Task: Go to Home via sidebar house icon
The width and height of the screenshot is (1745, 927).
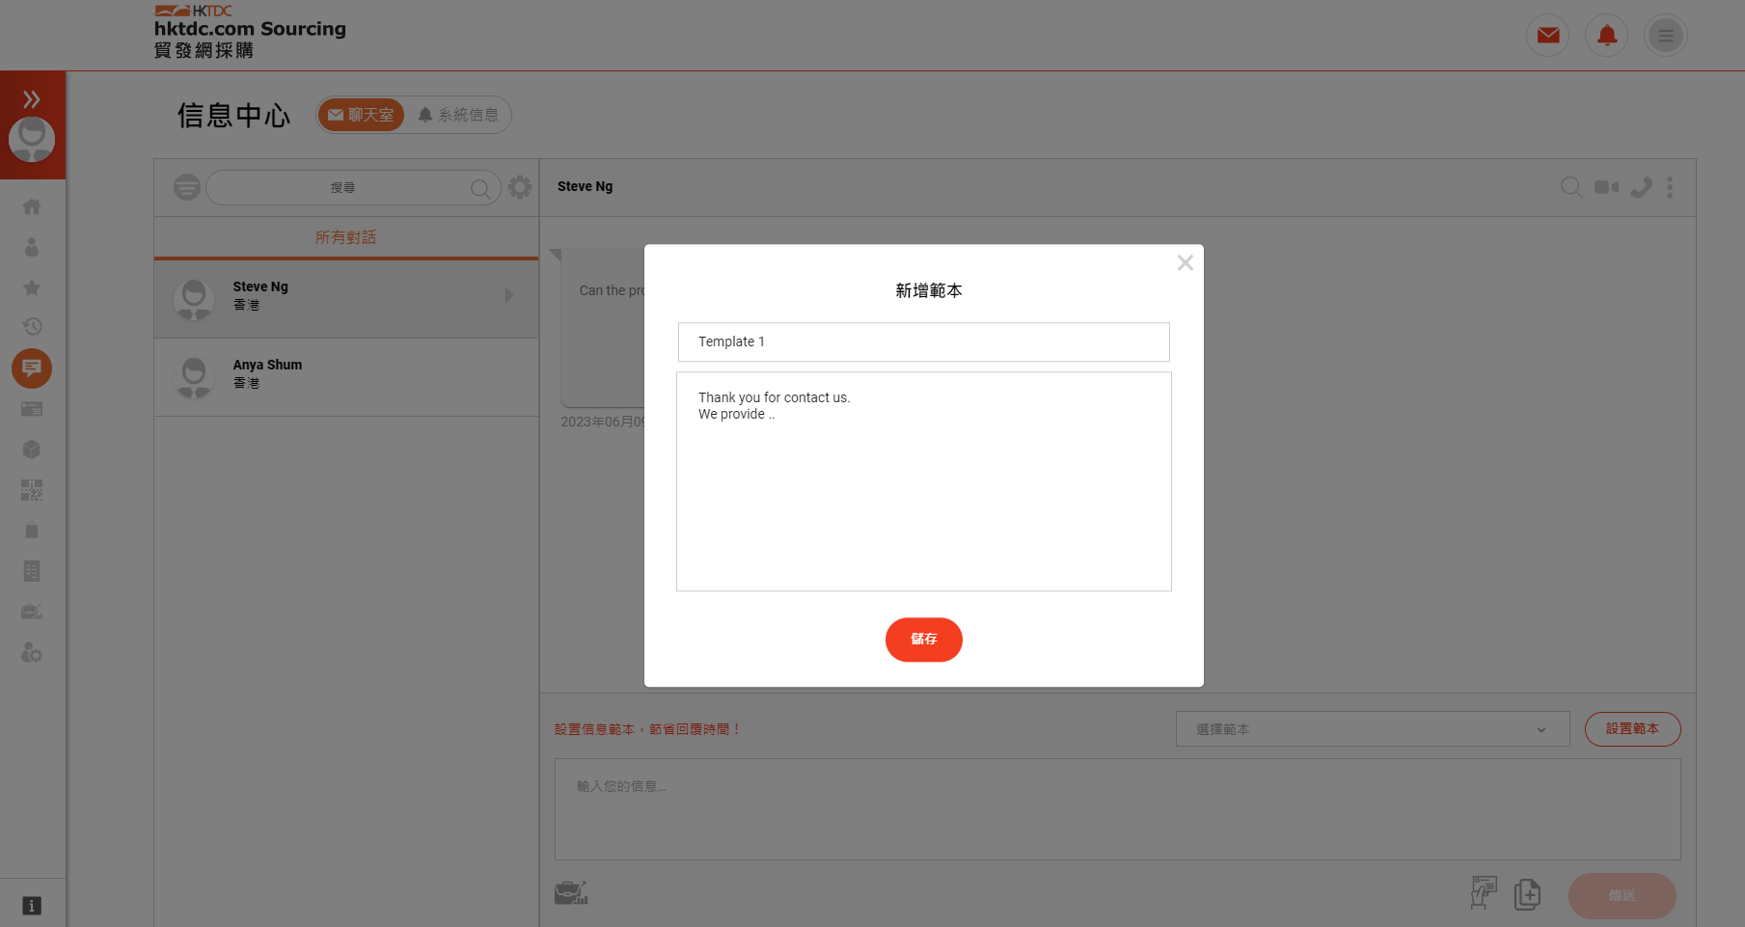Action: click(x=32, y=206)
